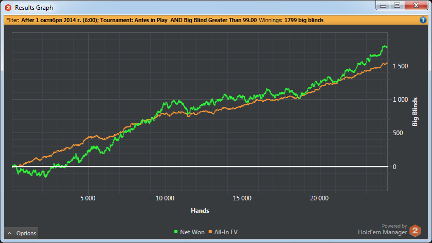Click the Hold'em Manager title bar icon

[x=8, y=8]
